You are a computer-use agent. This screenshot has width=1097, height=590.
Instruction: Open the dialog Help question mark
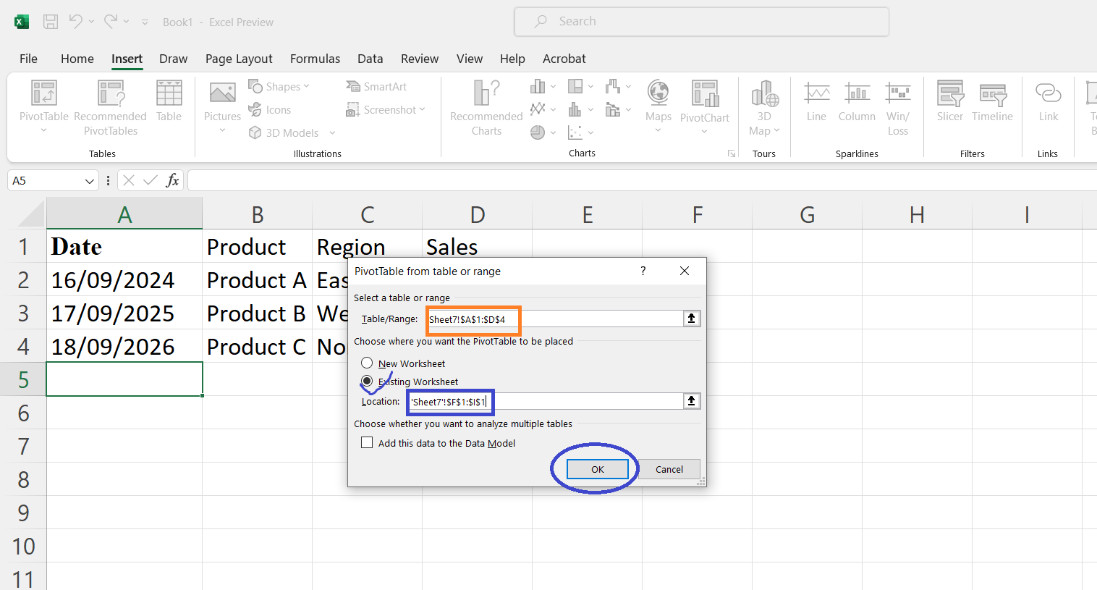[643, 271]
